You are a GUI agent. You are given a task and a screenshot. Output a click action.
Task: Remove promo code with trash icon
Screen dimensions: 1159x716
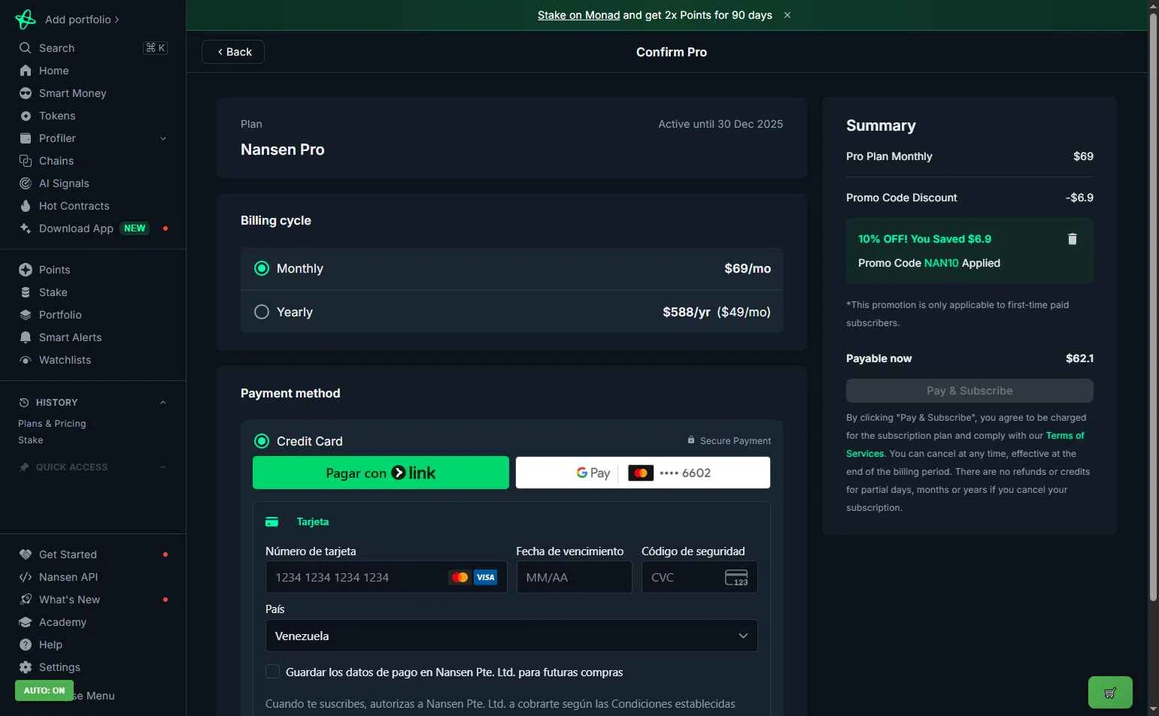[1073, 239]
